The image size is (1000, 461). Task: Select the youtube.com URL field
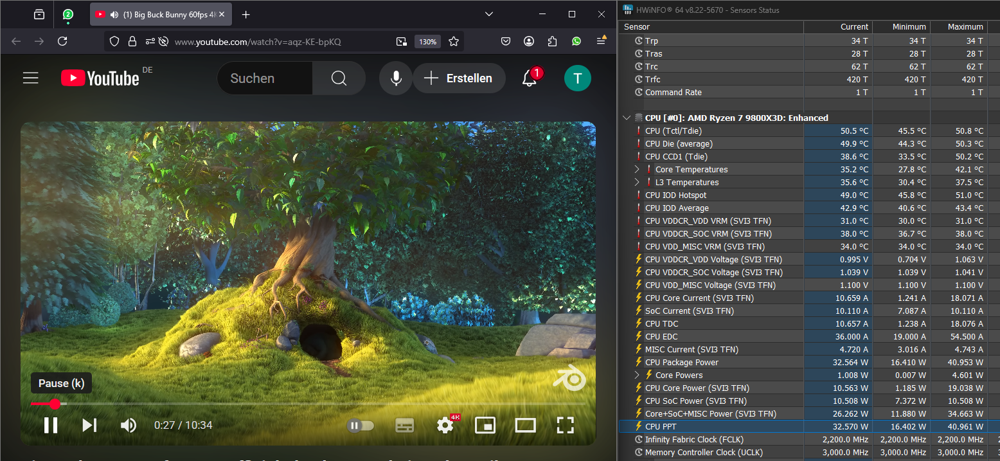258,42
